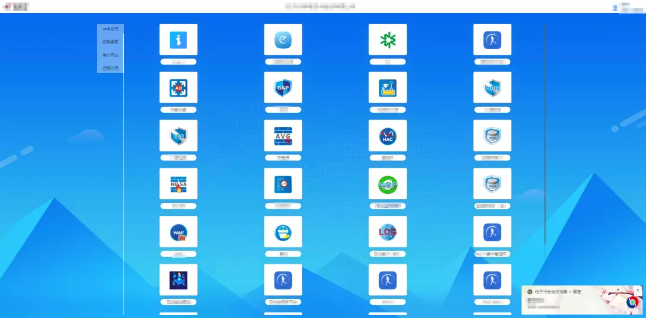Launch the GAP shield application

coord(283,88)
